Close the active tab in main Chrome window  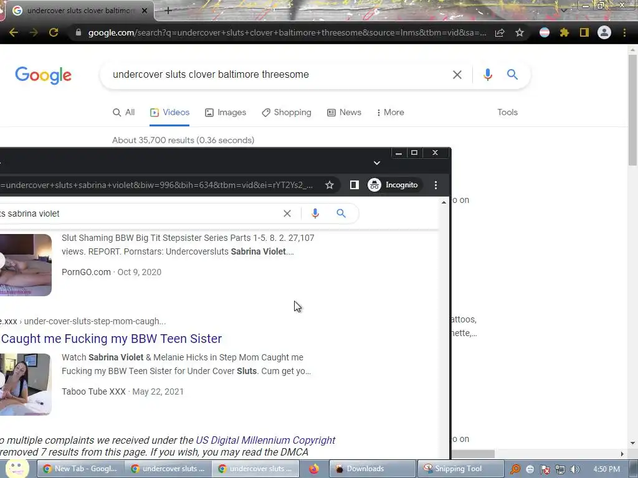pos(145,11)
